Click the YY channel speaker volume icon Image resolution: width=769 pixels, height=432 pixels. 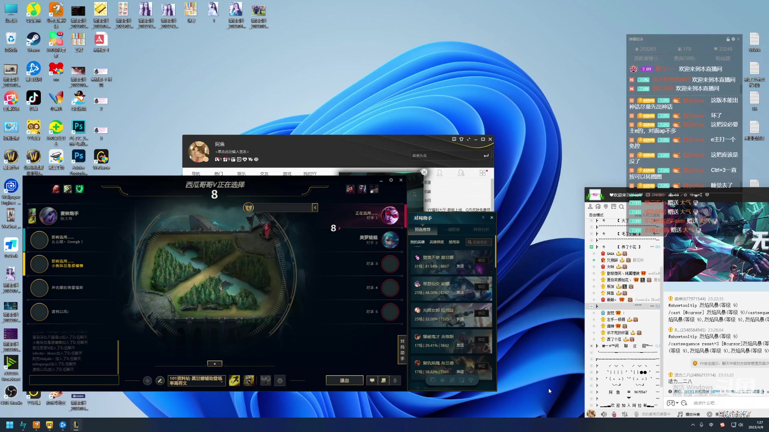(604, 414)
